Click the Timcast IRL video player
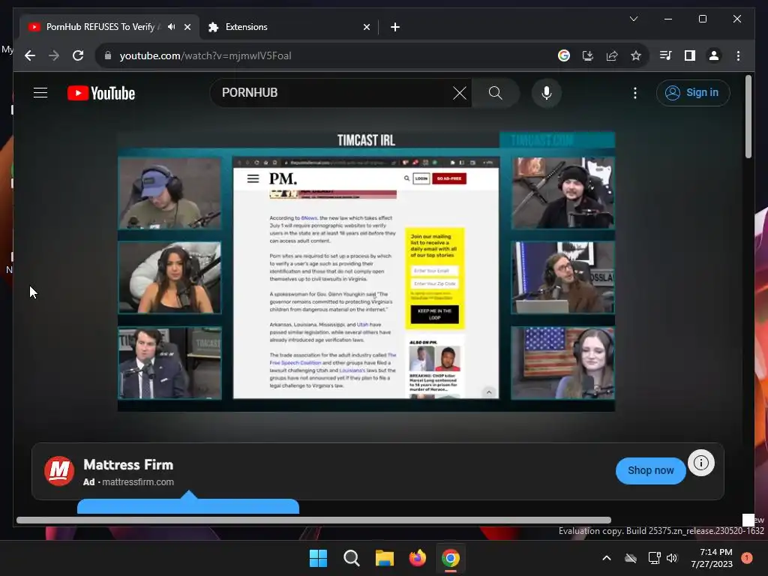Viewport: 768px width, 576px height. [x=366, y=271]
